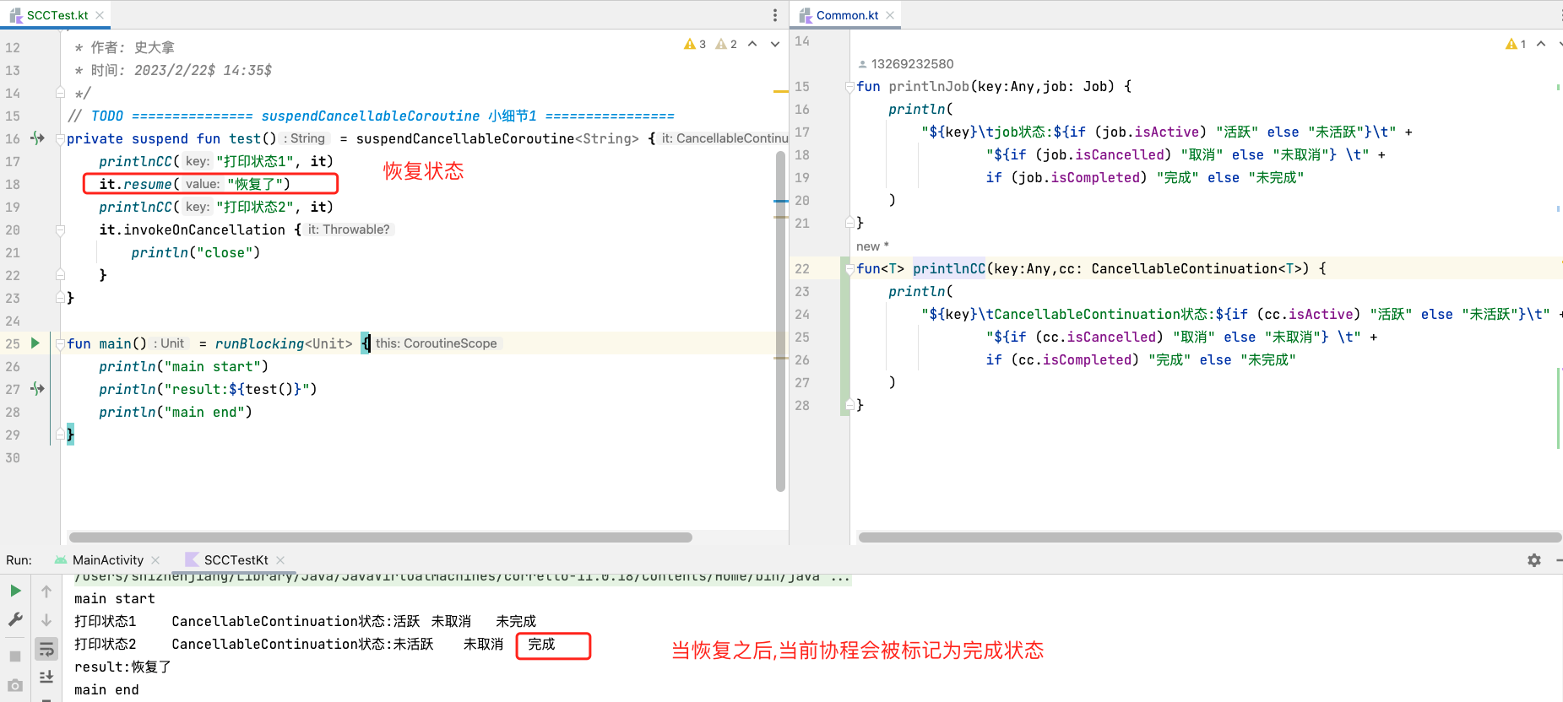Click 'main start' output line

(115, 599)
